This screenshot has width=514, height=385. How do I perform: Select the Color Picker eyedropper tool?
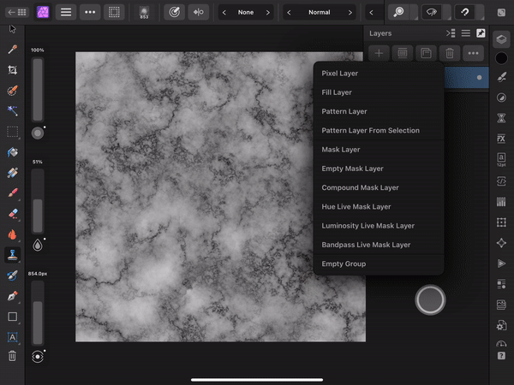coord(13,50)
